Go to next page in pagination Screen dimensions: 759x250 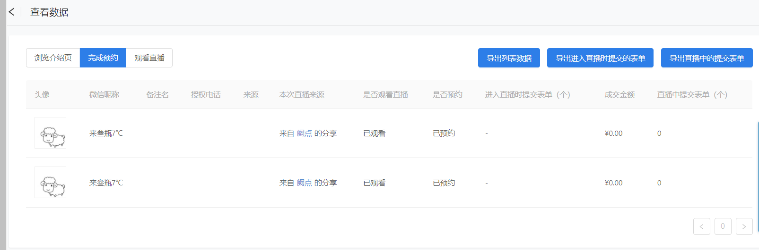point(744,226)
